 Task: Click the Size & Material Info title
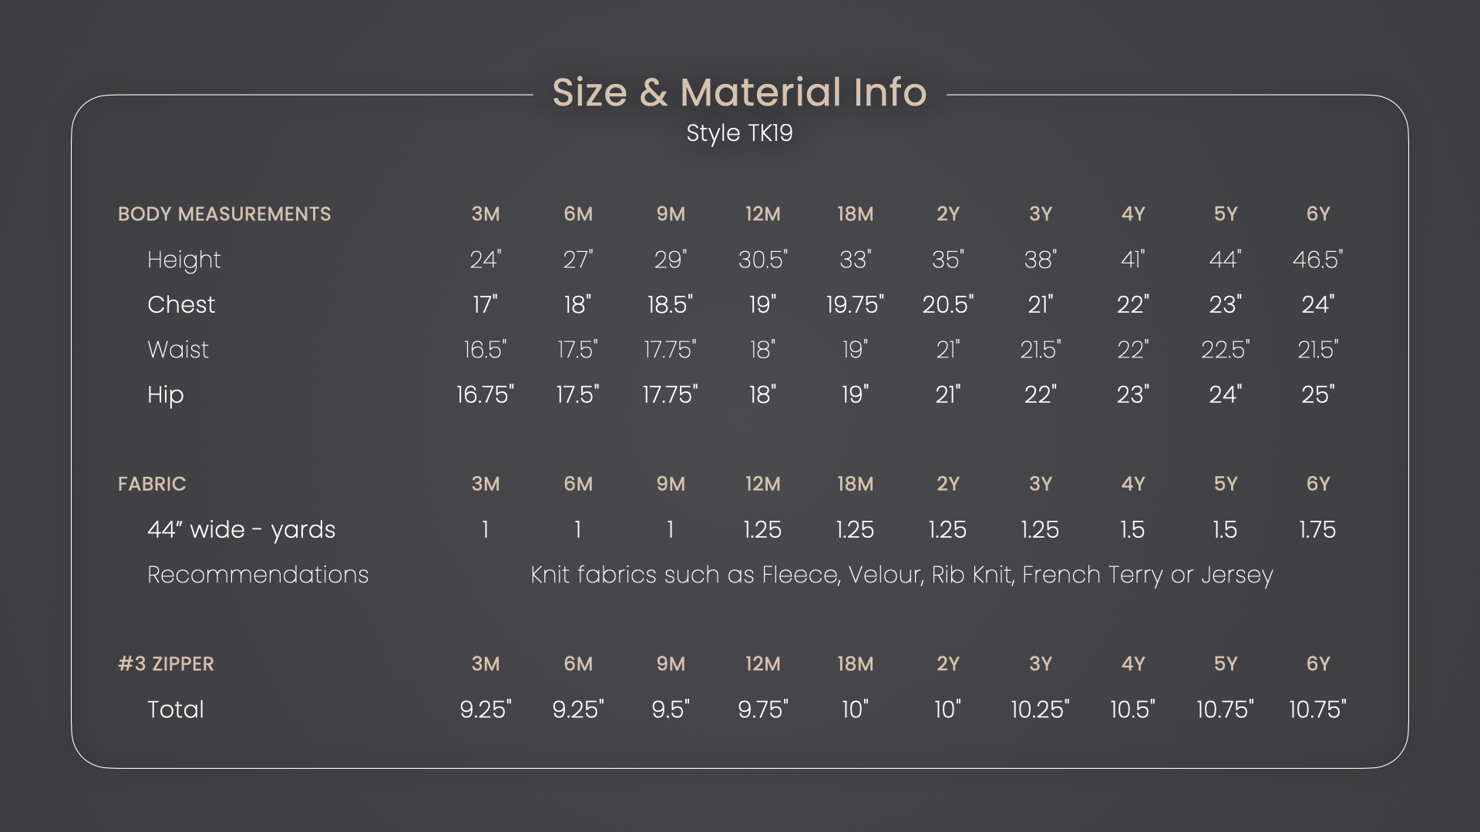point(739,92)
